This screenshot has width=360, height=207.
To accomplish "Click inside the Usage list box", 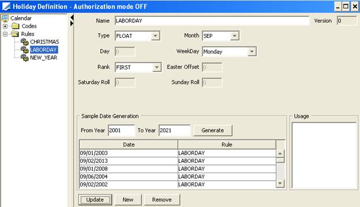I will [x=324, y=155].
